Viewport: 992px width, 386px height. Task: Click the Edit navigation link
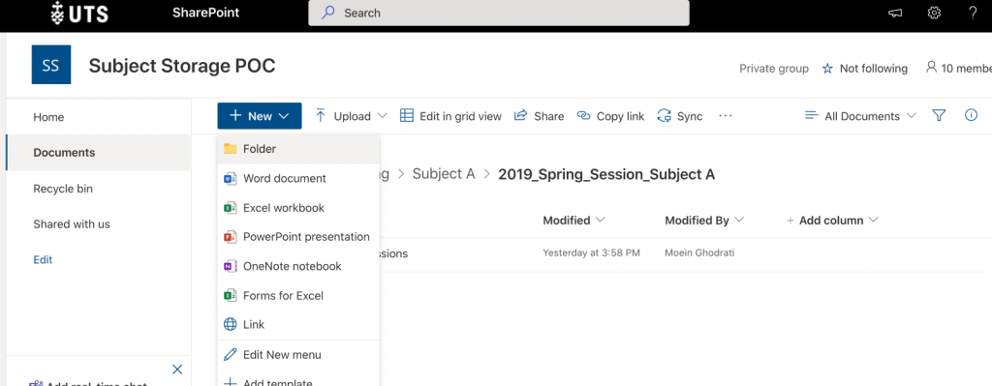pyautogui.click(x=43, y=259)
